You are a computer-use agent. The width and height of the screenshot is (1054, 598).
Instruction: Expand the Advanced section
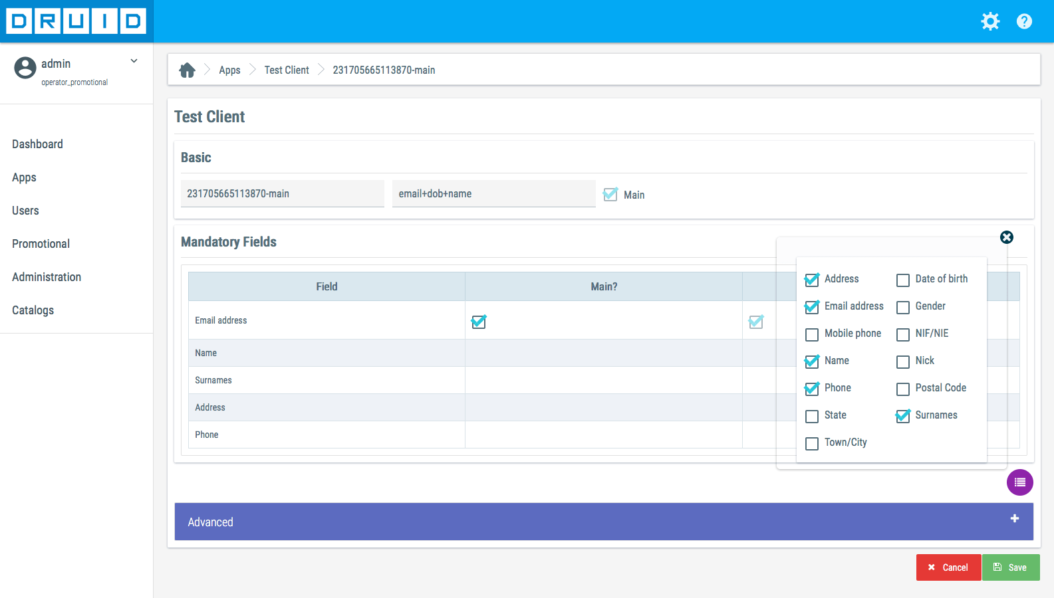tap(603, 522)
